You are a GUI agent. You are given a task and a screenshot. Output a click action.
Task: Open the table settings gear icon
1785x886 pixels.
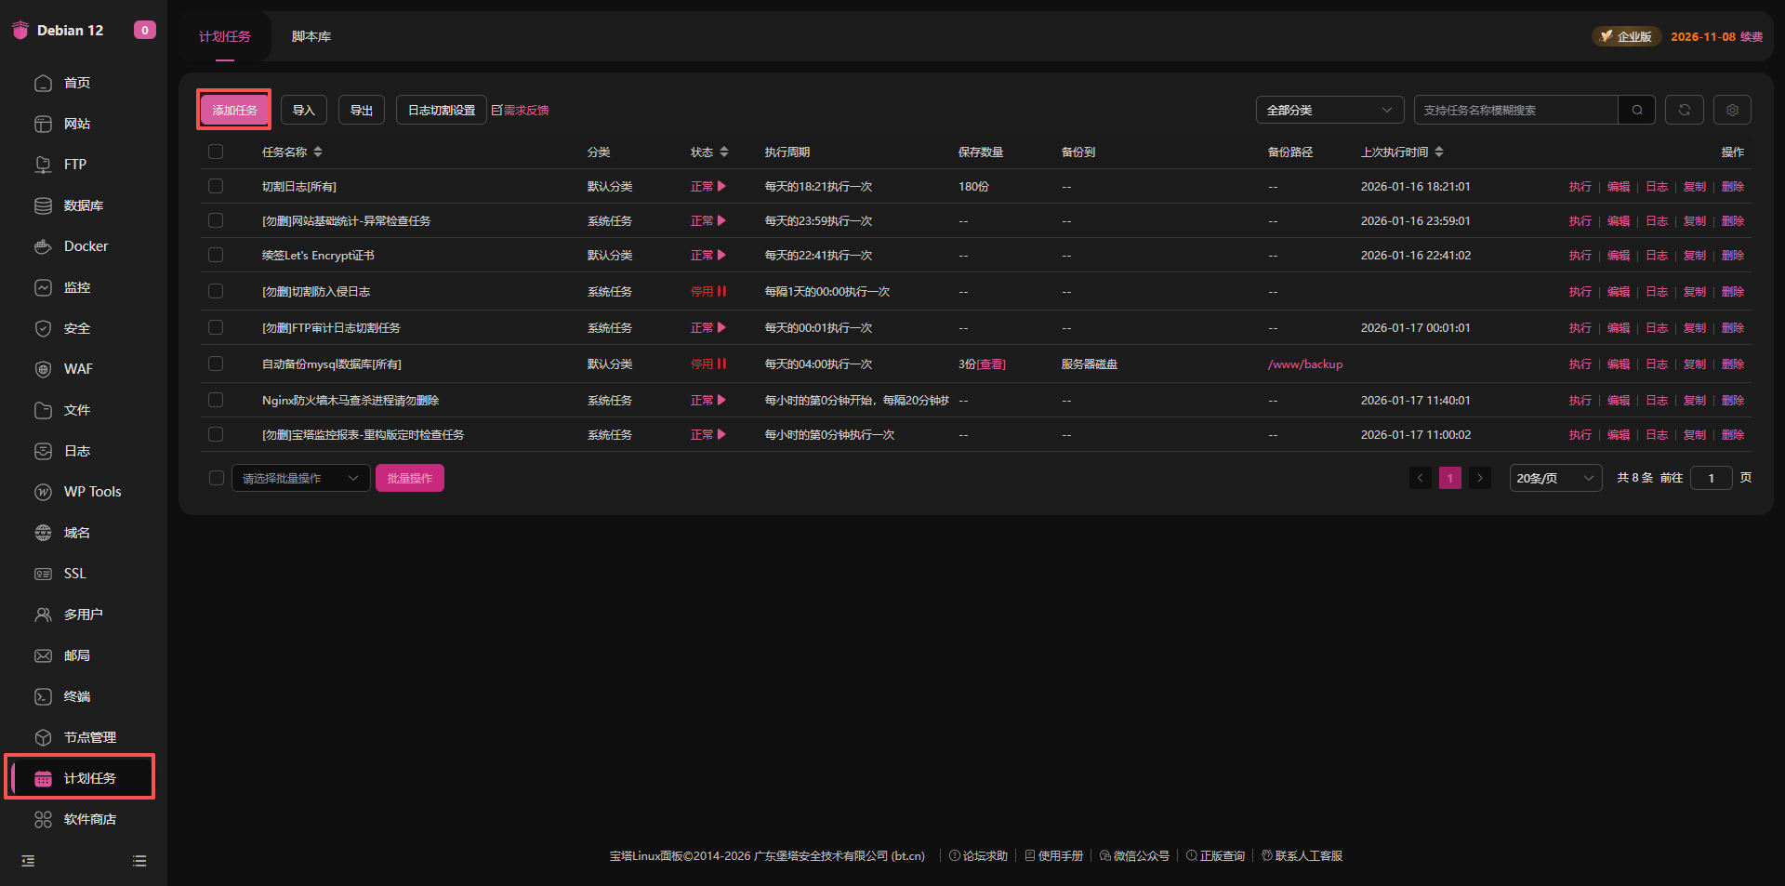pyautogui.click(x=1732, y=110)
